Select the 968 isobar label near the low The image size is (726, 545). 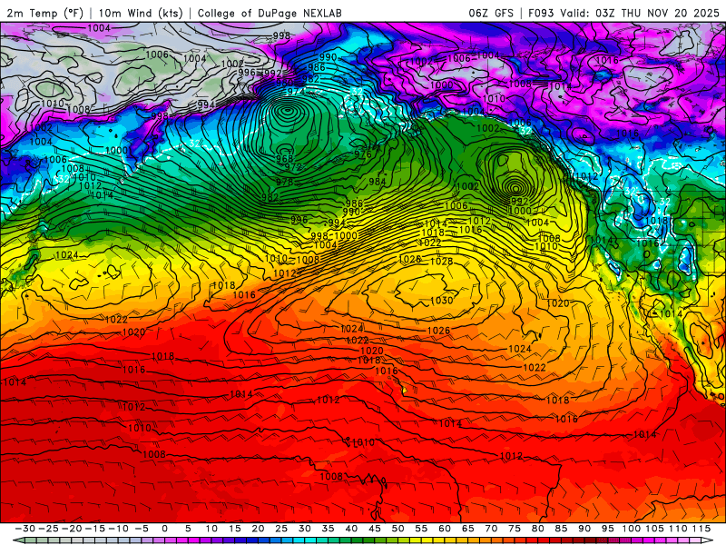[x=284, y=158]
